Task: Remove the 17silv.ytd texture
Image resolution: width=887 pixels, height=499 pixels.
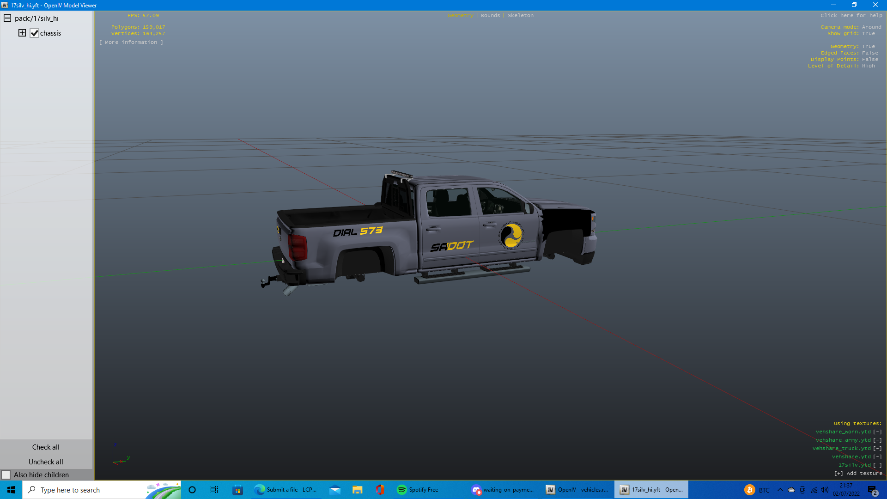Action: 877,465
